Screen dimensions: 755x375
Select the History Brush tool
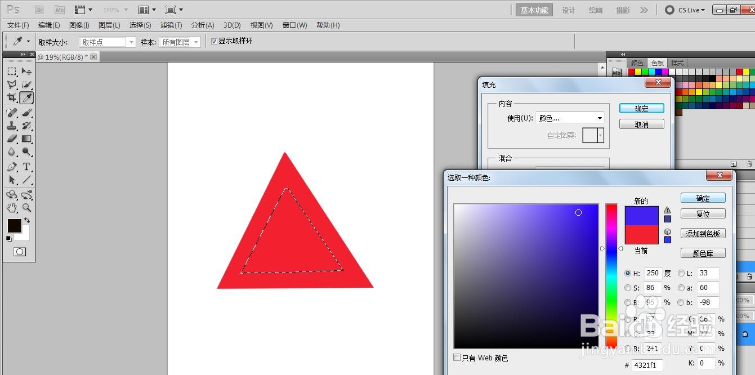26,126
